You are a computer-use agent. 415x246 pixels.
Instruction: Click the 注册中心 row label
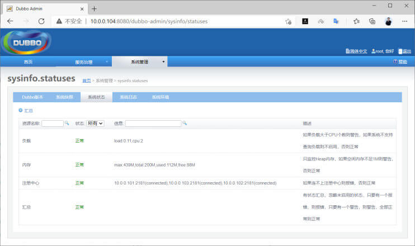(x=31, y=183)
